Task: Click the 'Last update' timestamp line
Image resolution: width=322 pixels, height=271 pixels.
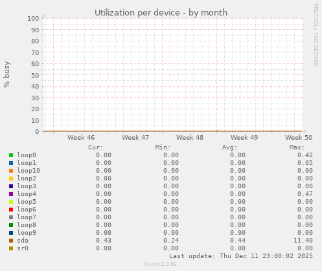Action: 241,256
